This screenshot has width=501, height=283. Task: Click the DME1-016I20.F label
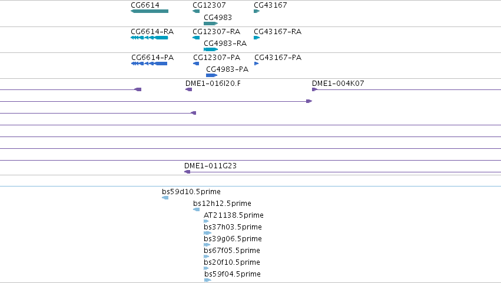(x=213, y=84)
